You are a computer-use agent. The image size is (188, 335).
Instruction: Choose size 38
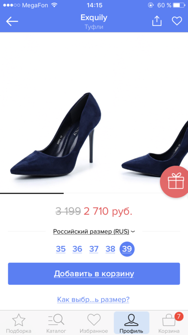[x=110, y=249]
